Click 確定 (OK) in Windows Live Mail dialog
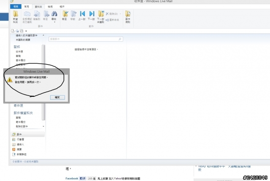 pos(57,97)
